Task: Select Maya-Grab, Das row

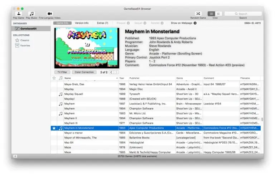Action: point(156,84)
